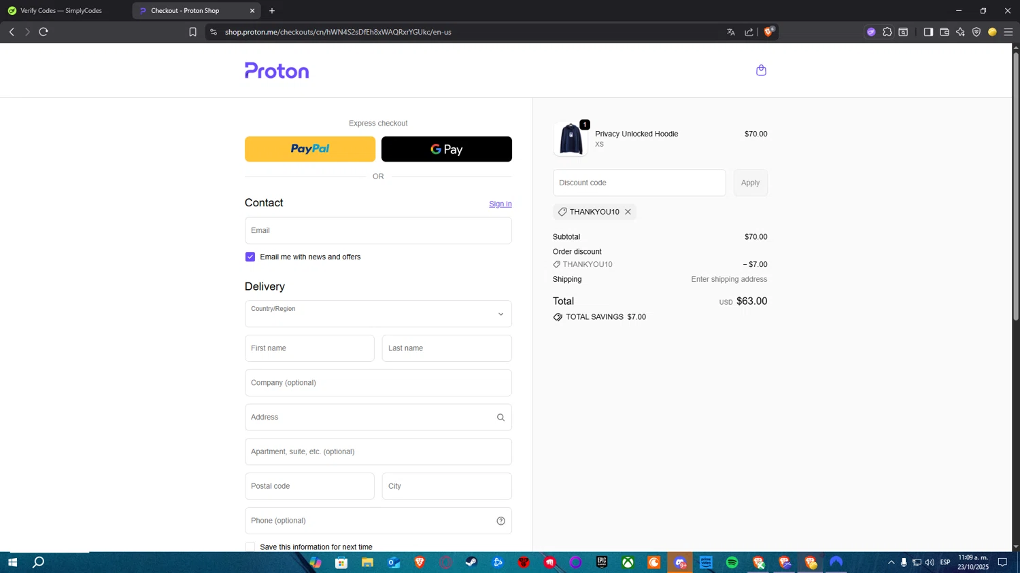This screenshot has height=573, width=1020.
Task: View site information icon in address bar
Action: click(x=214, y=32)
